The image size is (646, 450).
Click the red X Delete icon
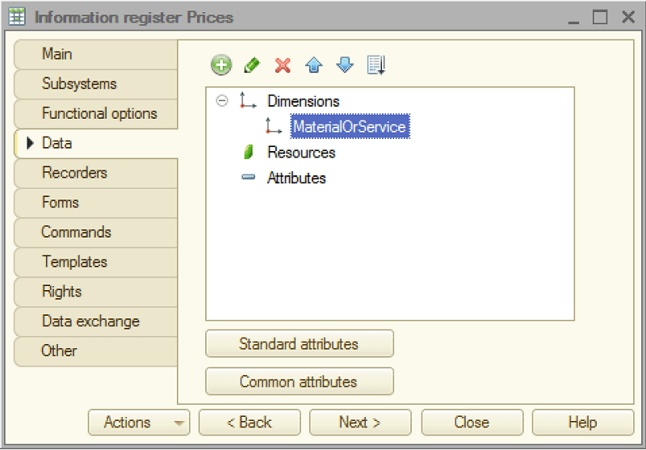pos(283,65)
